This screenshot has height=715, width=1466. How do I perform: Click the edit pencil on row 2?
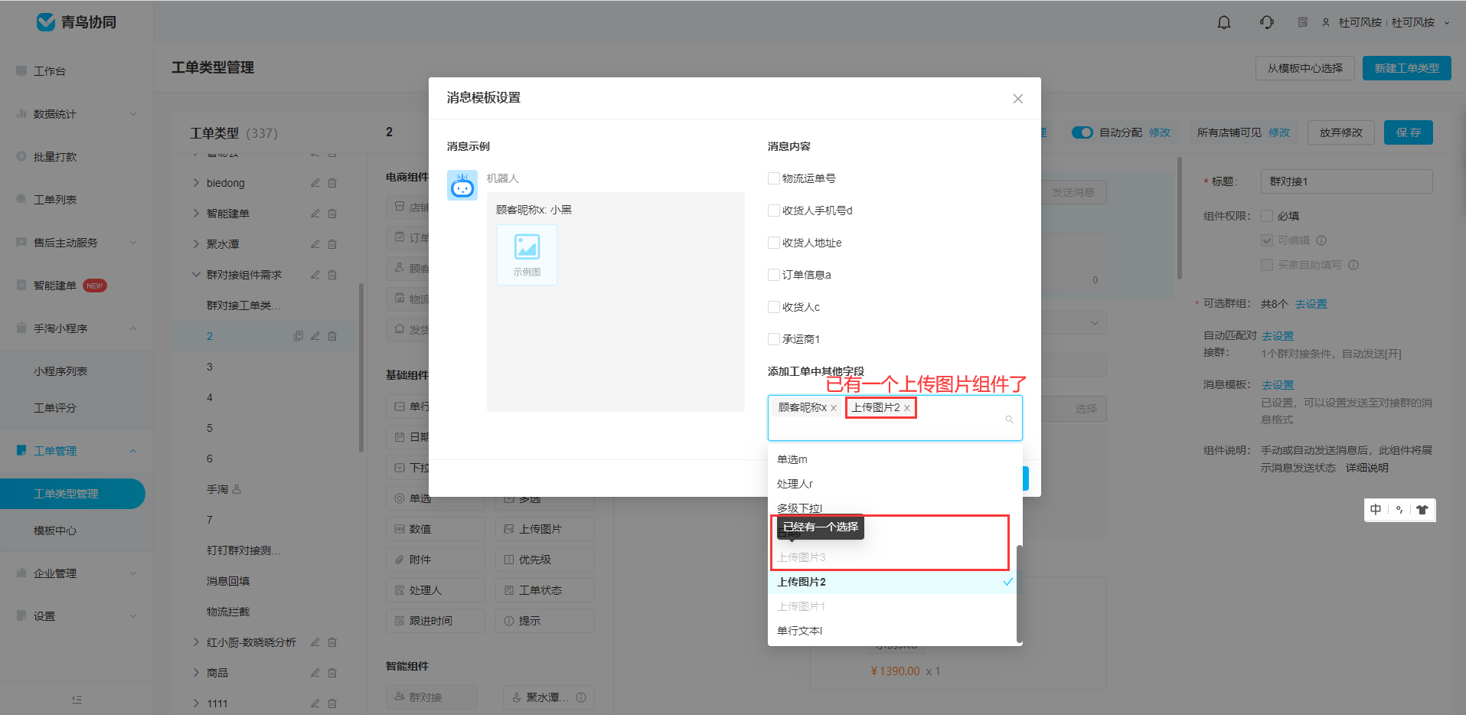[x=315, y=336]
